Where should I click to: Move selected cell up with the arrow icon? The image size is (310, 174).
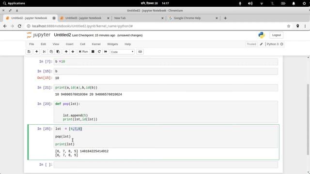[x=66, y=52]
